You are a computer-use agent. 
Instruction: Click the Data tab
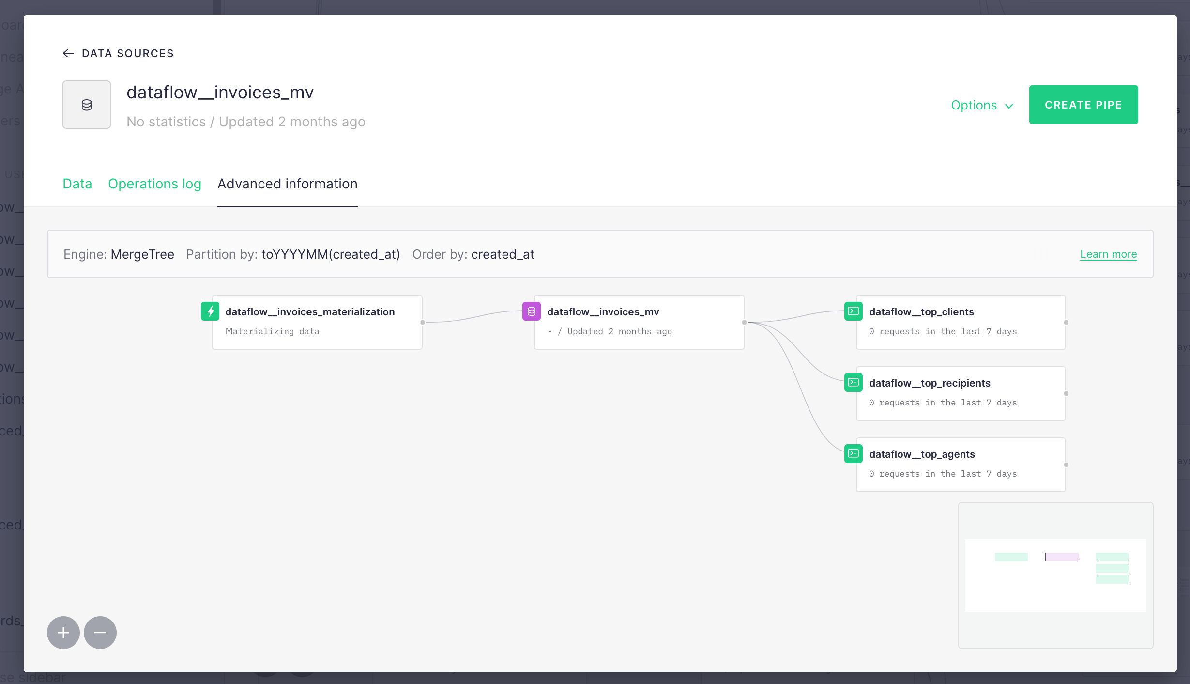pos(77,183)
